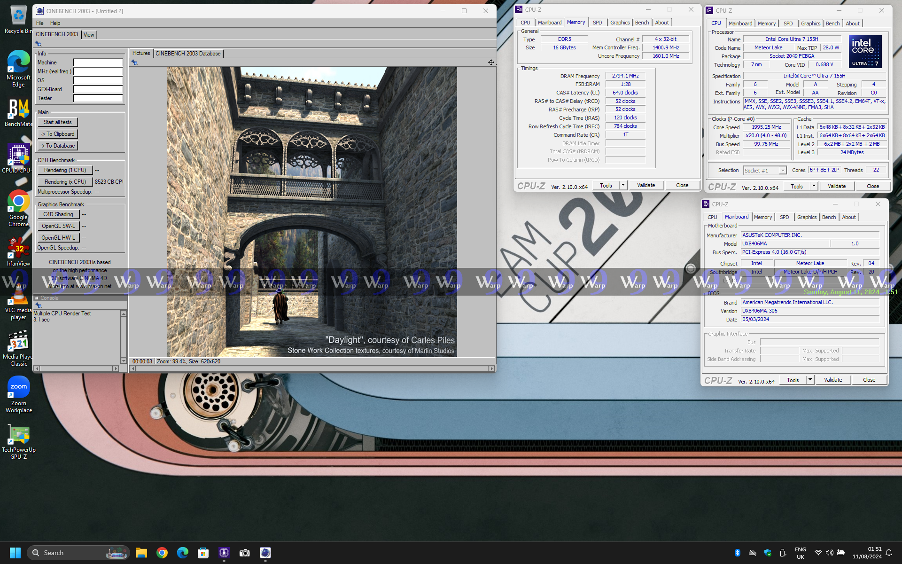Click the pin icon above Info panel
This screenshot has width=902, height=564.
tap(39, 44)
